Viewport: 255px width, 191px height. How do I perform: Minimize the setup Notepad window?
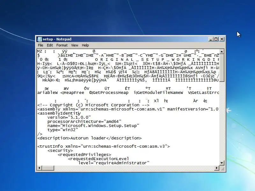tap(211, 39)
